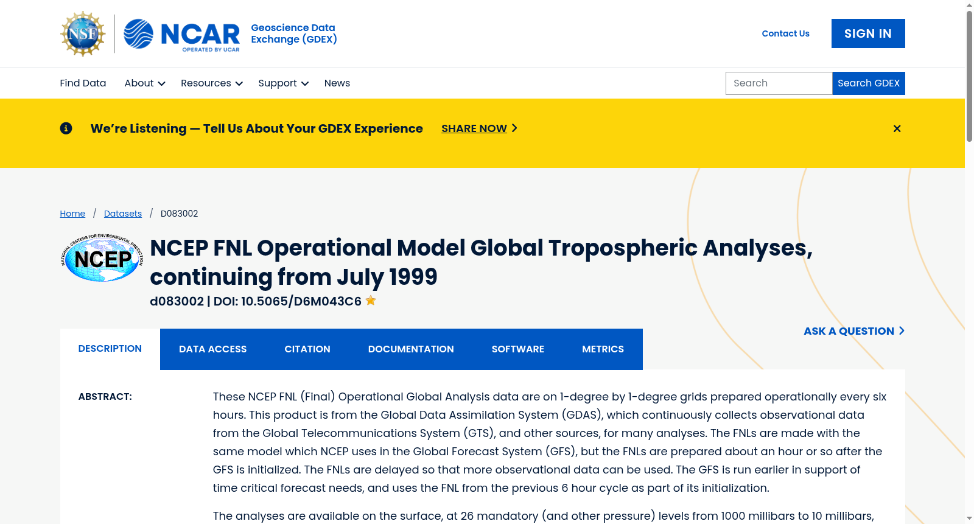Screen dimensions: 974x524
Task: Click the NSF logo
Action: coord(83,33)
